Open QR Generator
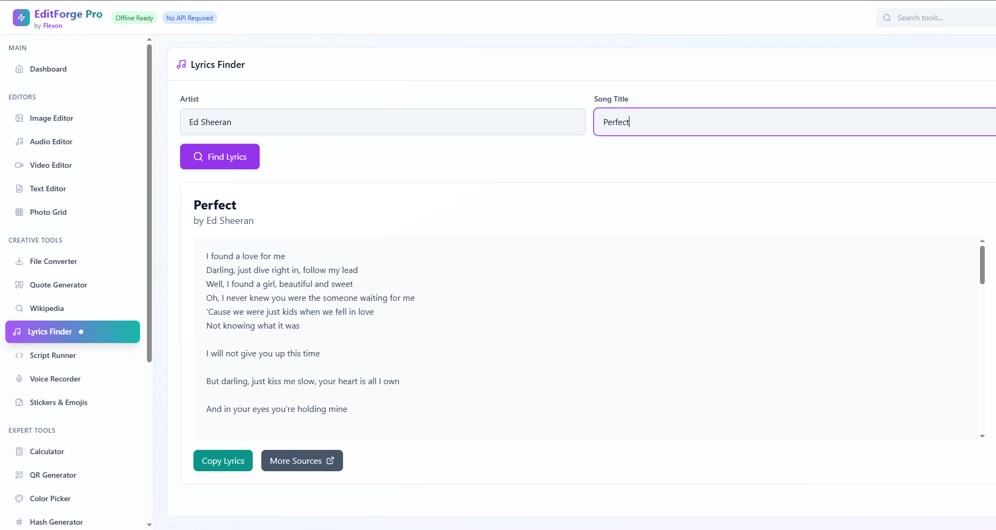996x530 pixels. coord(73,475)
